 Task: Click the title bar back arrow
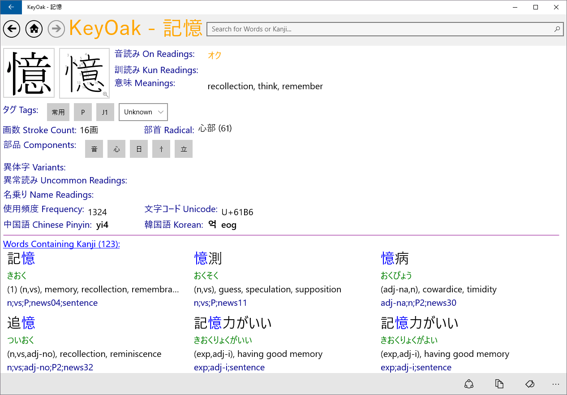coord(11,7)
